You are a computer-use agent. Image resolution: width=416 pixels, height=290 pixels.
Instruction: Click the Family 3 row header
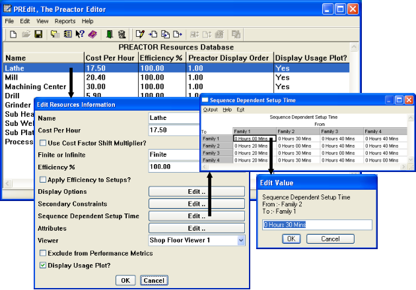(x=217, y=153)
